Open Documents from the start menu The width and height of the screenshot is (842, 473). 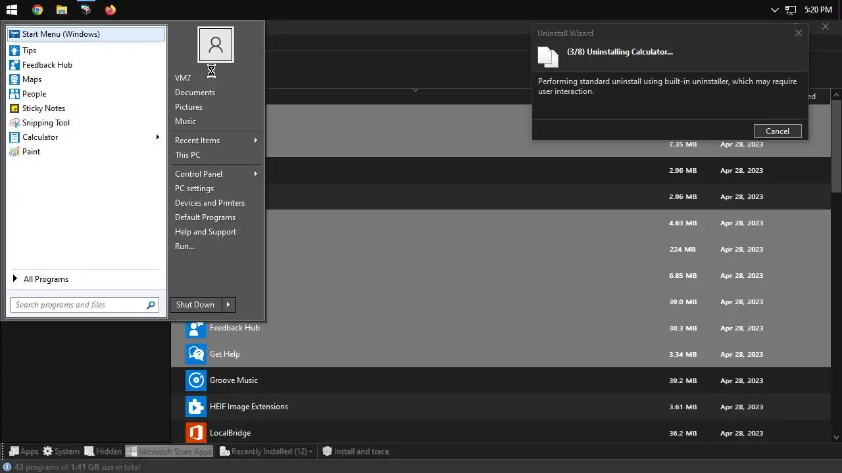195,93
